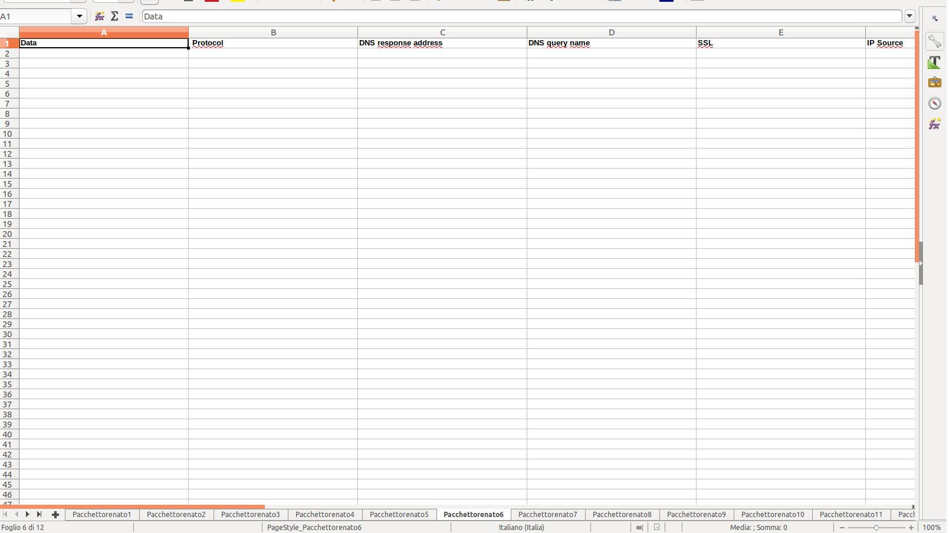
Task: Click the 'Data' header cell
Action: [x=104, y=43]
